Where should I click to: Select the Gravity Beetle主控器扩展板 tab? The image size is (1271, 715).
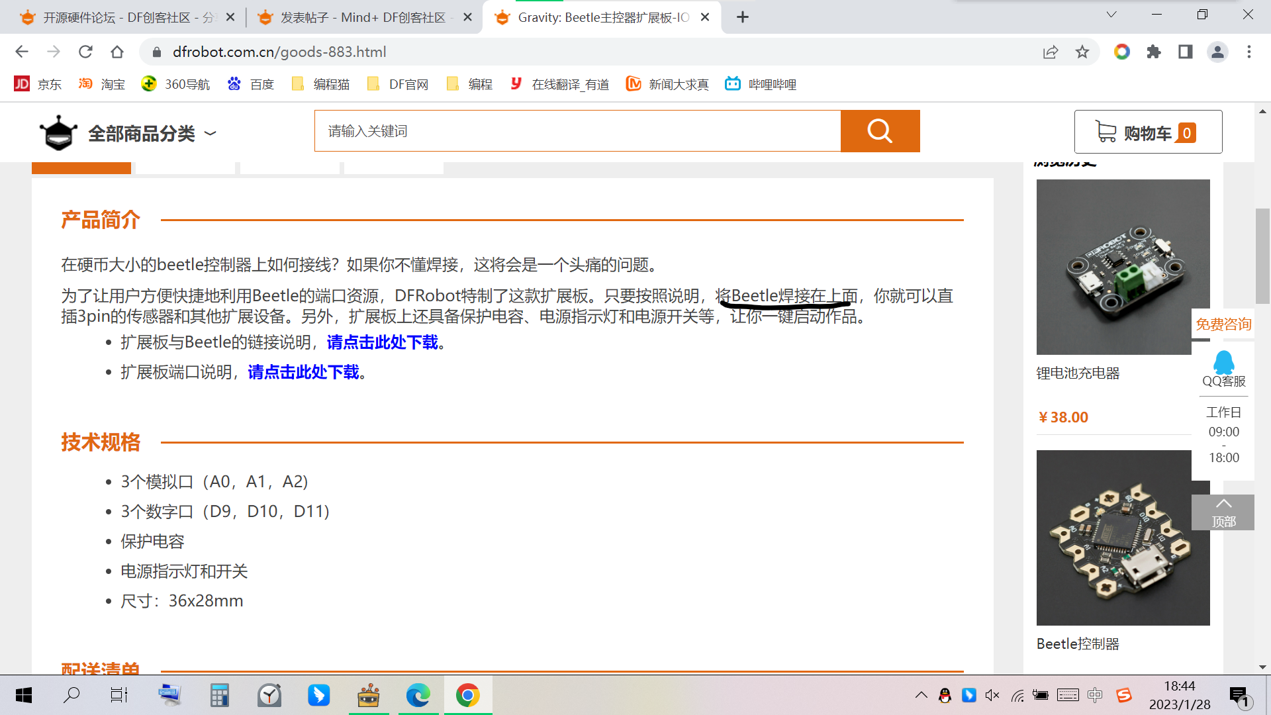602,17
